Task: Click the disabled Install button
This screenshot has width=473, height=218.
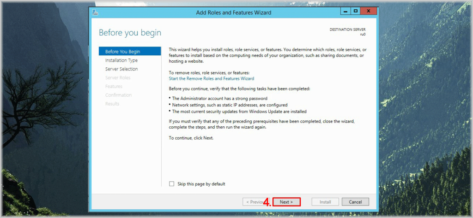Action: 325,202
